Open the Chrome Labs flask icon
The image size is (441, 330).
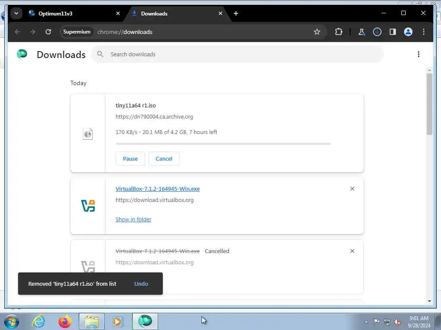362,32
